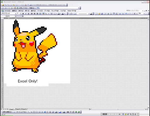Open 図形の調整 (Draw) menu button
The image size is (150, 116).
click(7, 112)
